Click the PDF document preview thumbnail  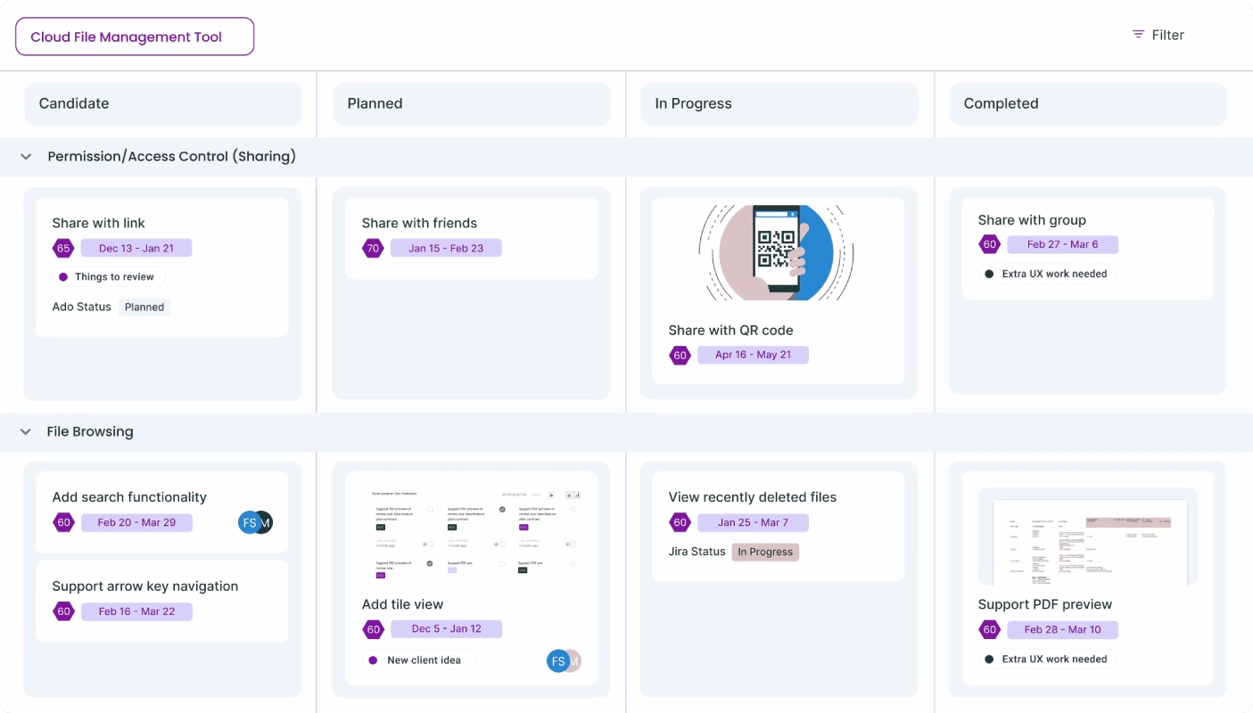click(x=1088, y=537)
